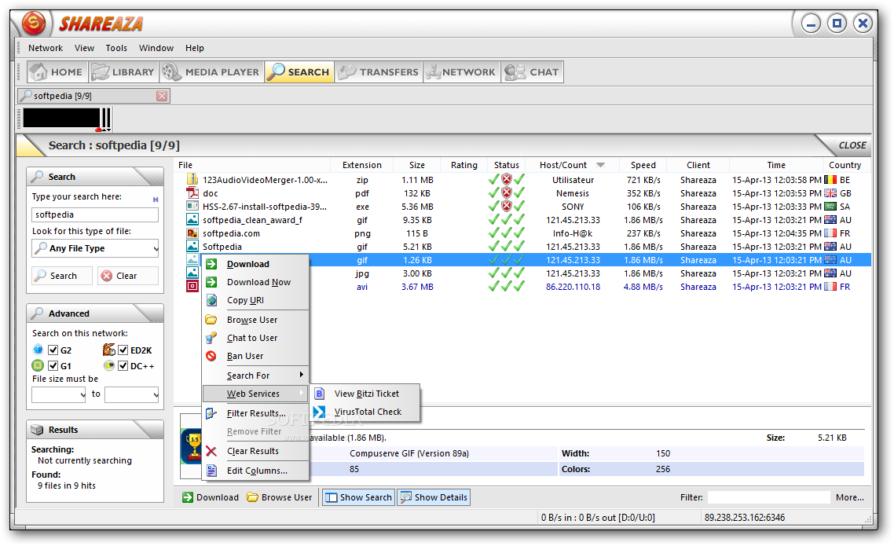Open the Library view
The width and height of the screenshot is (894, 546).
(123, 72)
